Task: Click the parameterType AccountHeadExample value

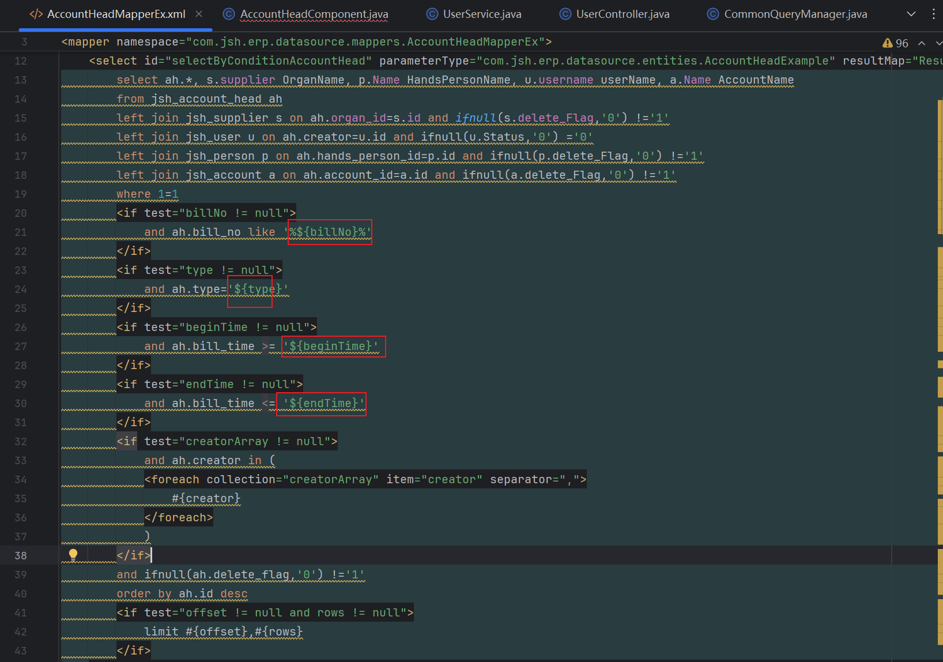Action: tap(656, 61)
